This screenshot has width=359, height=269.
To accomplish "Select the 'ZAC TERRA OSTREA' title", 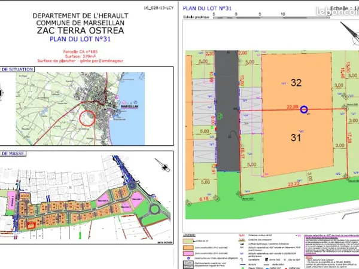I will tap(80, 30).
